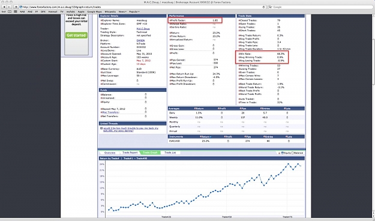Click the green Get started button
This screenshot has width=375, height=221.
click(x=76, y=35)
